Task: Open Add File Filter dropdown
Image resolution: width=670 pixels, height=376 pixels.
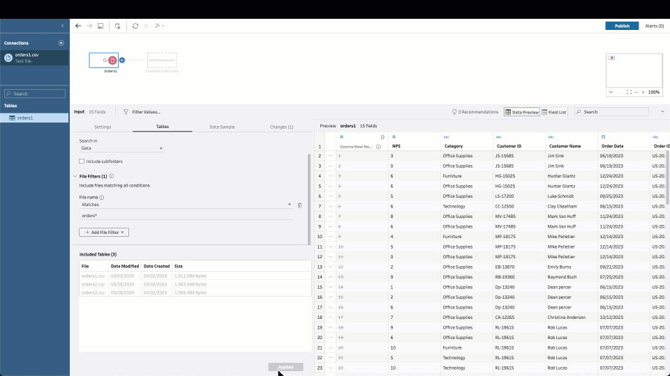Action: 104,233
